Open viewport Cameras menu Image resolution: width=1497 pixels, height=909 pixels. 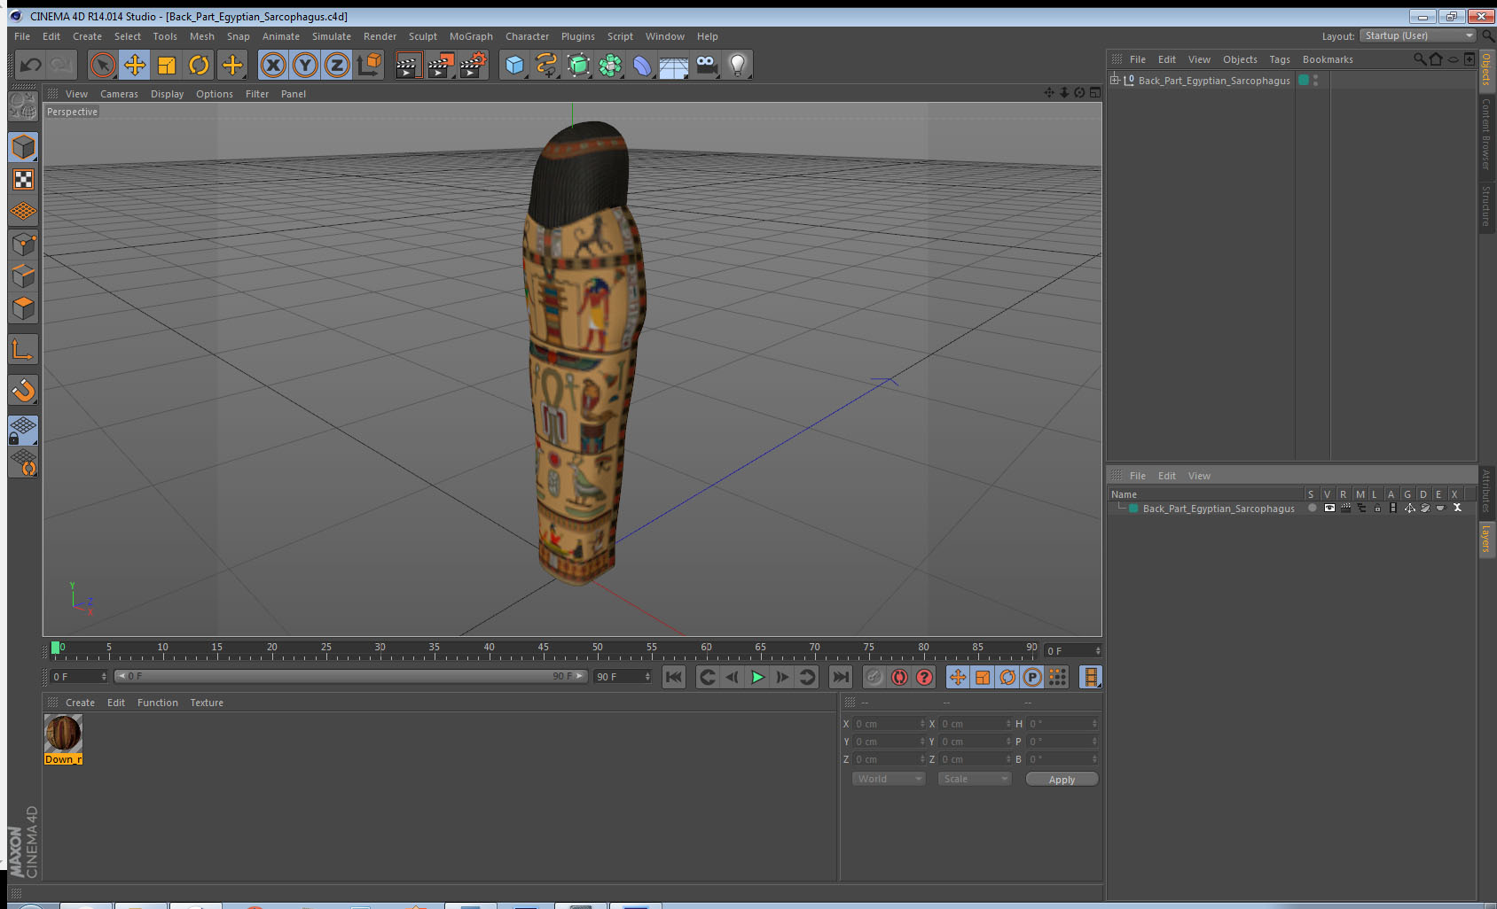[119, 94]
